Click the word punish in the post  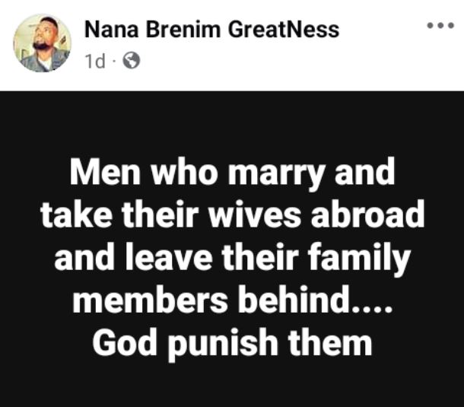pos(223,344)
